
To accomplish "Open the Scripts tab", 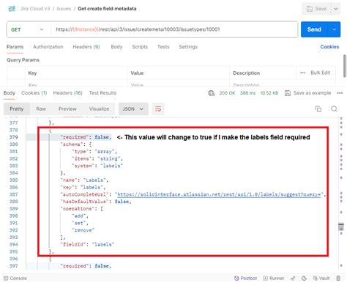I will [x=140, y=47].
